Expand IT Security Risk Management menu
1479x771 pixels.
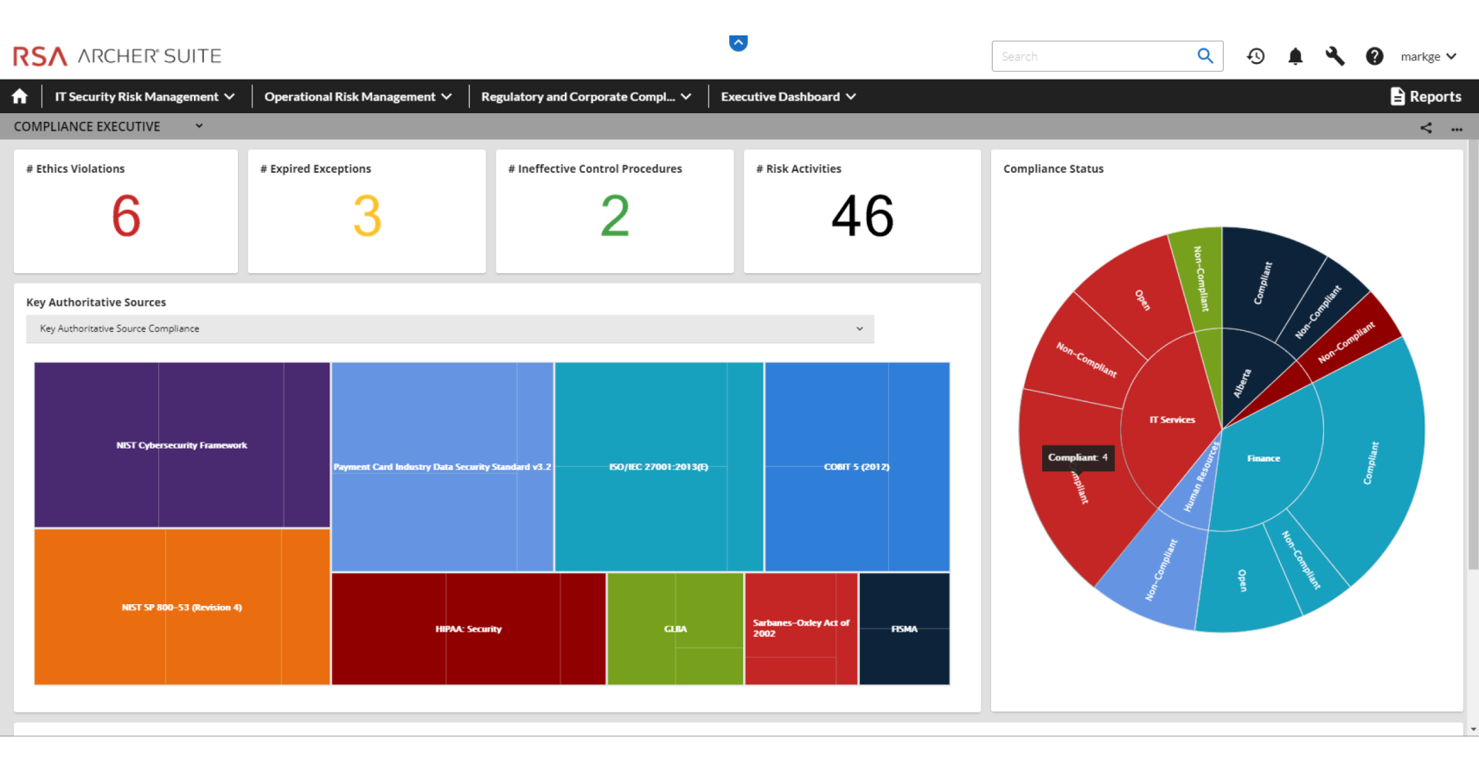tap(144, 97)
